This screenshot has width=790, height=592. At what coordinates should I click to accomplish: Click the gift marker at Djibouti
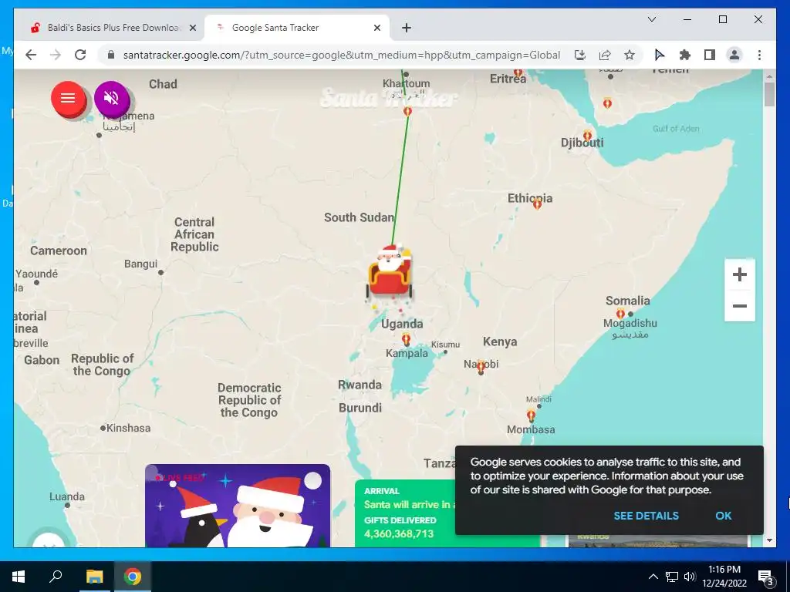coord(587,136)
